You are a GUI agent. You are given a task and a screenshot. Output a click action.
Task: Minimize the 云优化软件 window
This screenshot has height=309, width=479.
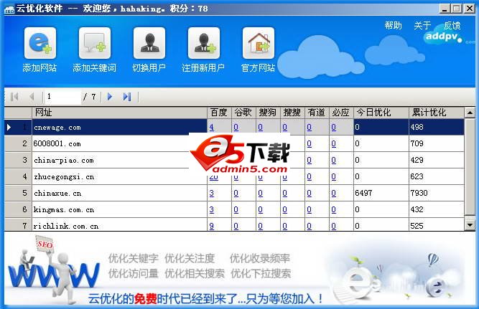(445, 9)
